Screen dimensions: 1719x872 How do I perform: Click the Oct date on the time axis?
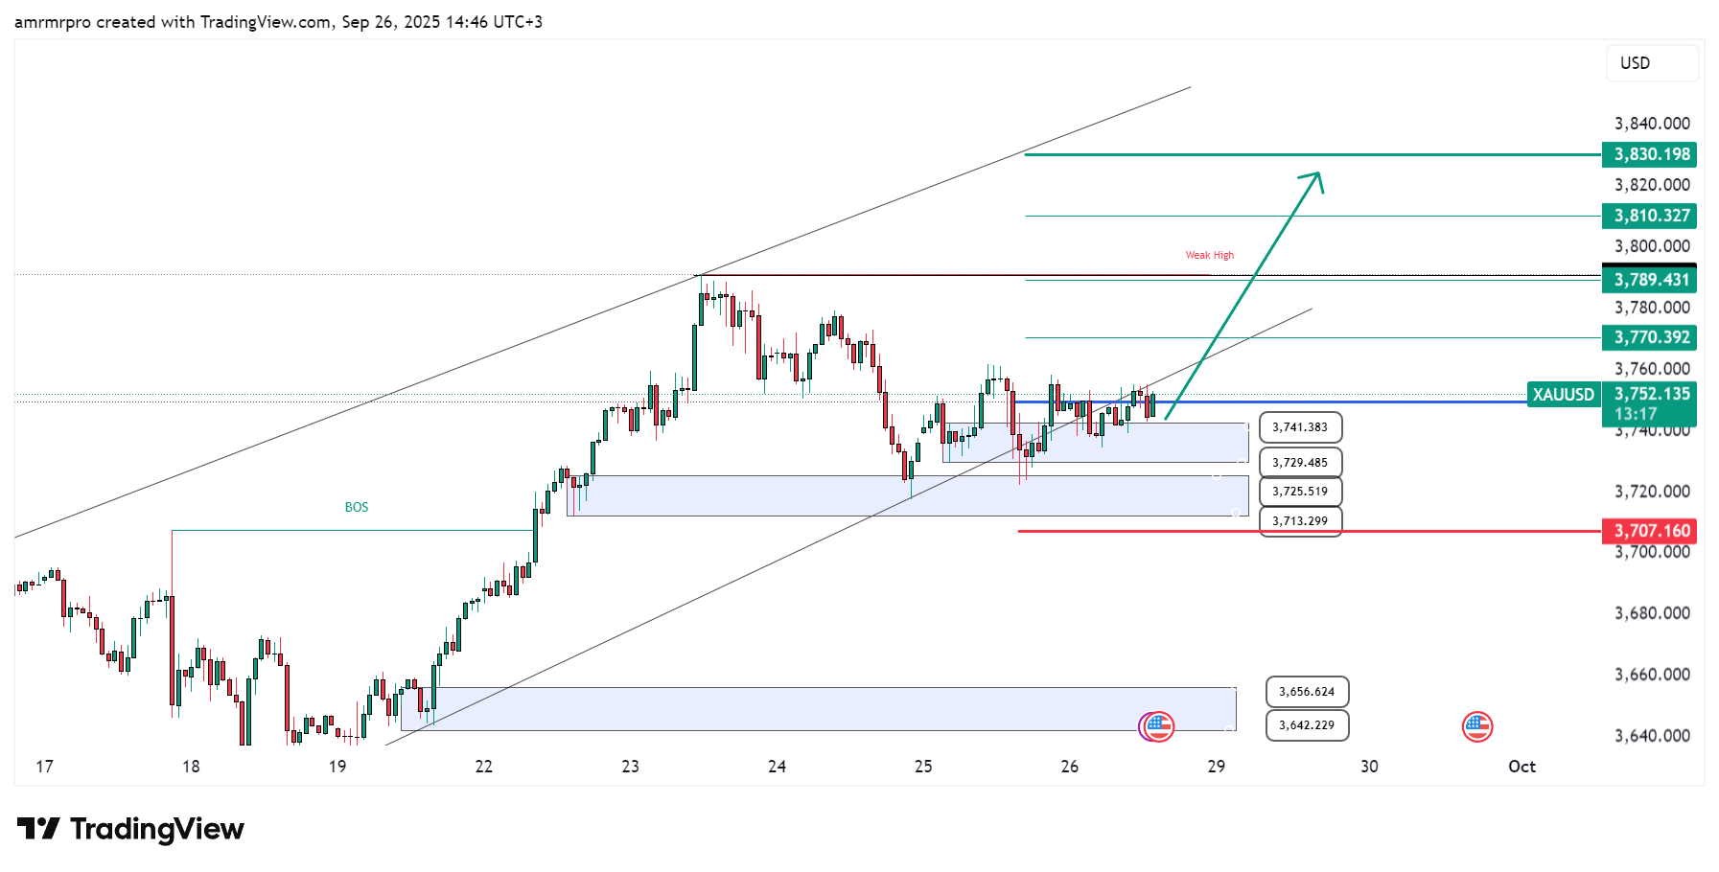click(x=1522, y=767)
